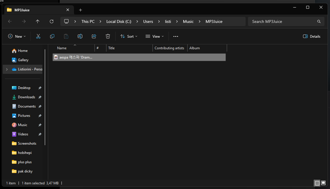
Task: Unpin Music using its pin icon
Action: (x=40, y=125)
